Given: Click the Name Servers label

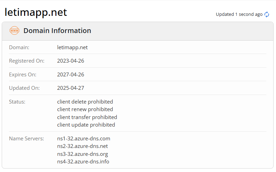Looking at the screenshot, I should point(26,139).
